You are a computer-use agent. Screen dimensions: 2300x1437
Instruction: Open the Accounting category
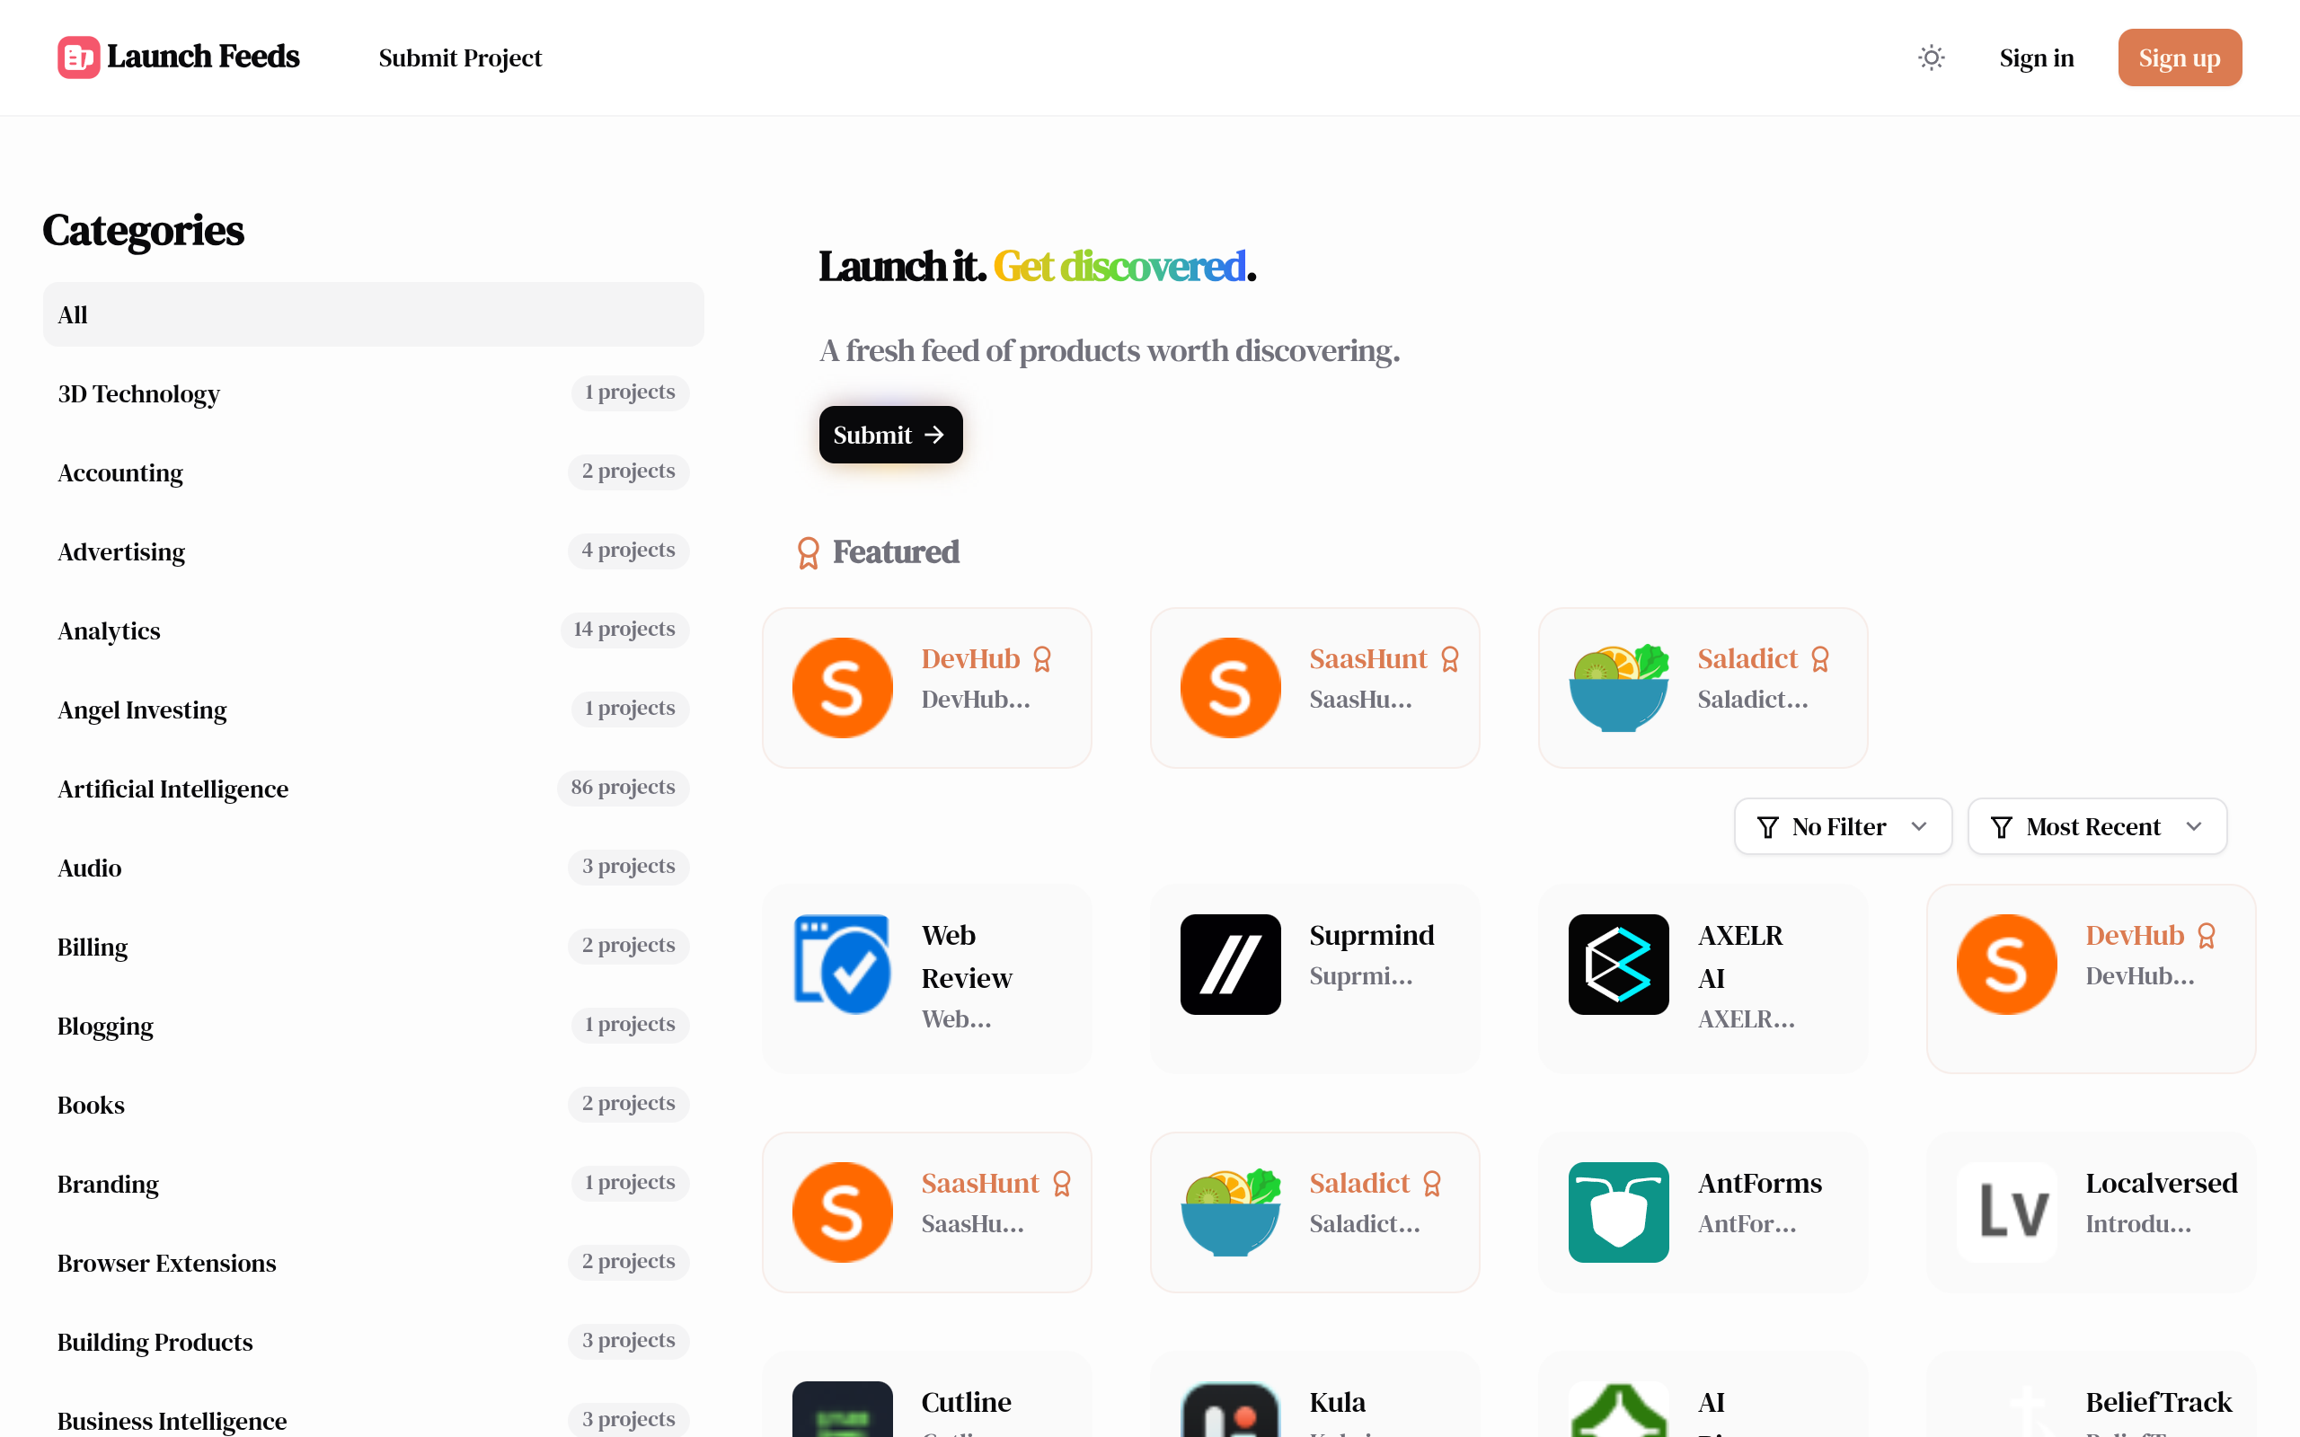[x=374, y=472]
